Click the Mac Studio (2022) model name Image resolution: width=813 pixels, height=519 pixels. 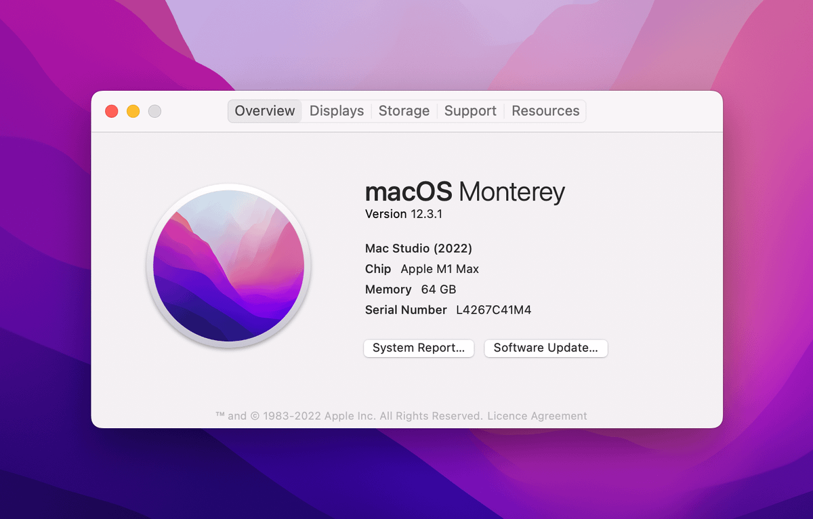click(x=419, y=249)
